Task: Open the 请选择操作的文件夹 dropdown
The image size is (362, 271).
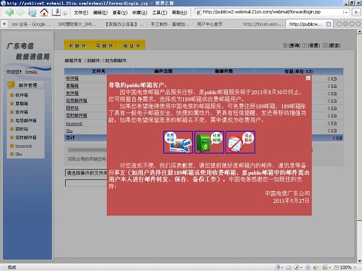Action: 86,173
